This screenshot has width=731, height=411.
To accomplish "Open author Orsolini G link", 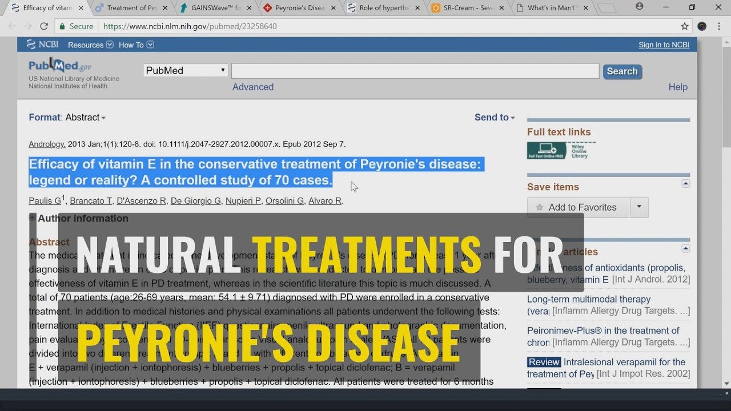I will [x=284, y=201].
